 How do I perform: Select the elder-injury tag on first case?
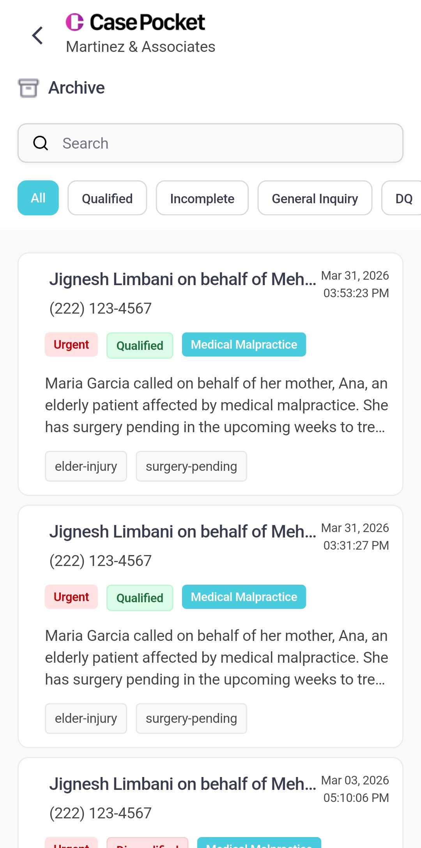coord(86,467)
